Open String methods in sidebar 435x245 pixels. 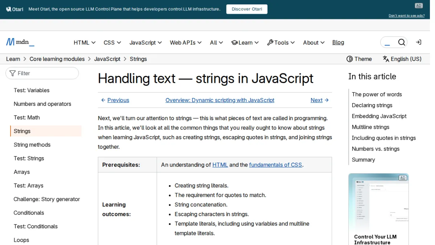[x=32, y=145]
